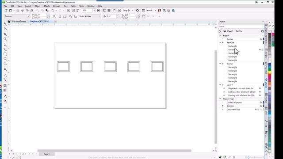Select the Connector tool
Image resolution: width=283 pixels, height=159 pixels.
click(5, 79)
